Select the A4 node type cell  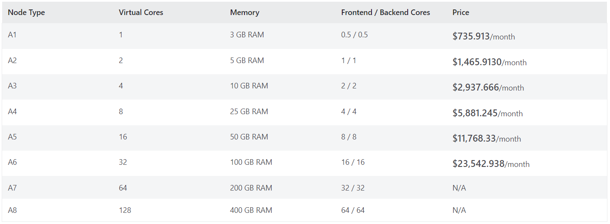12,112
